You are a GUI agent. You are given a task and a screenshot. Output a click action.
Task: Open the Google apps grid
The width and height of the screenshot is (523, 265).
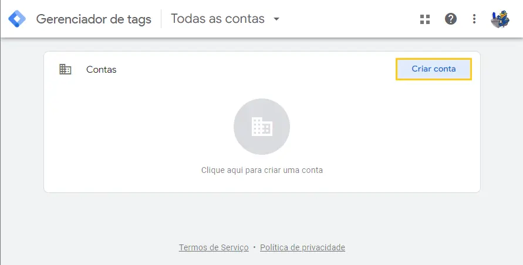pyautogui.click(x=425, y=19)
